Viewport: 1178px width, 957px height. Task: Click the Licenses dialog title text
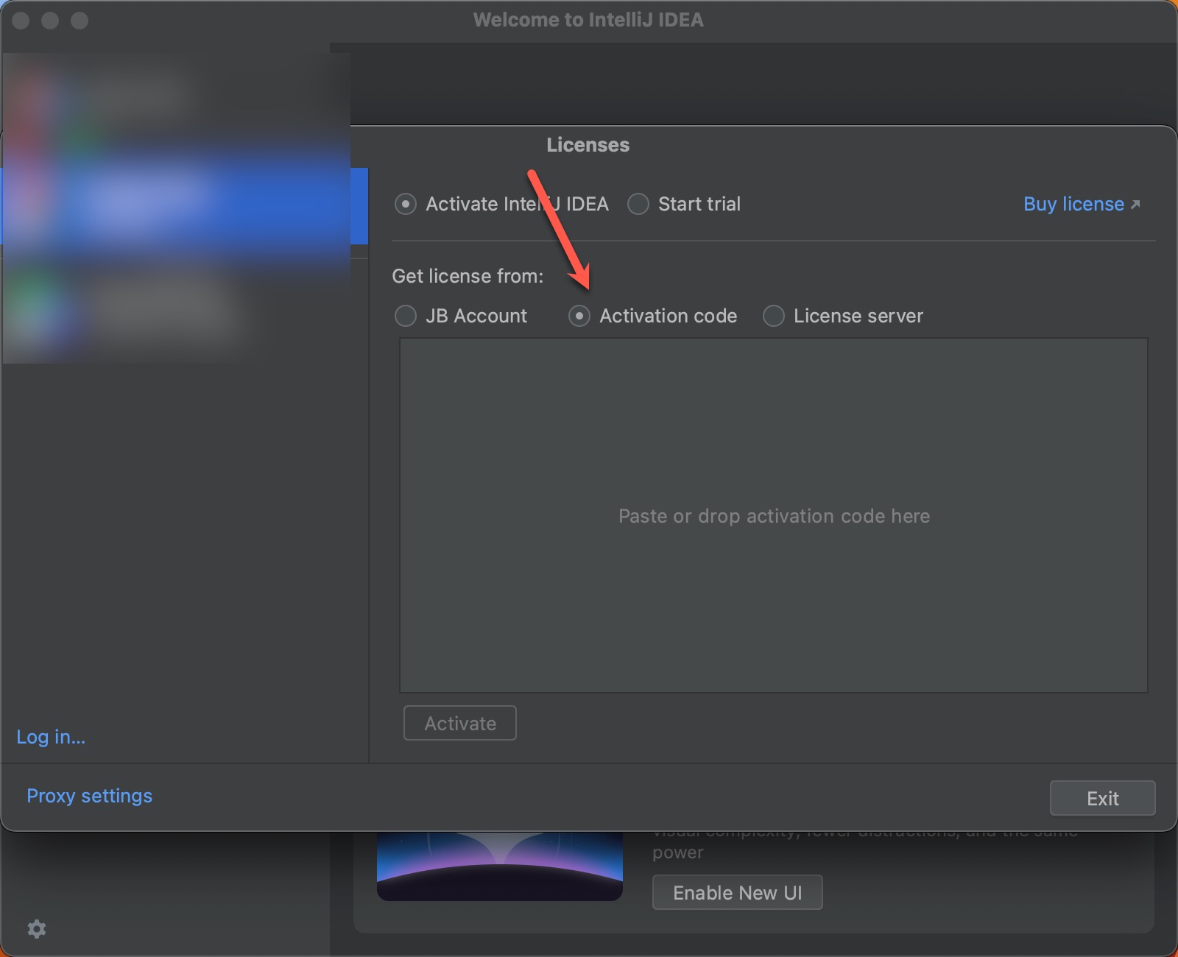point(588,145)
